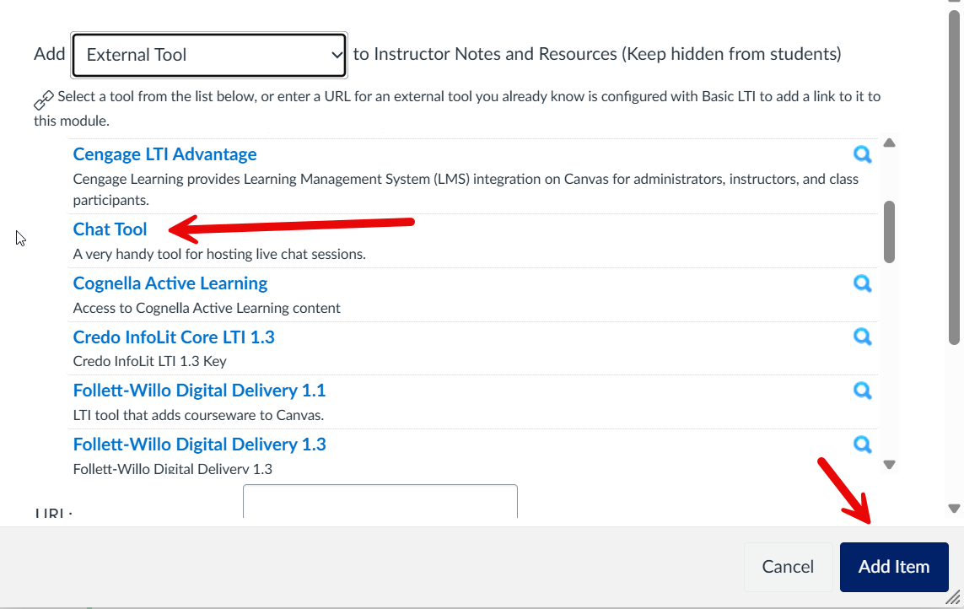The image size is (964, 609).
Task: Cancel adding the module item
Action: click(x=788, y=567)
